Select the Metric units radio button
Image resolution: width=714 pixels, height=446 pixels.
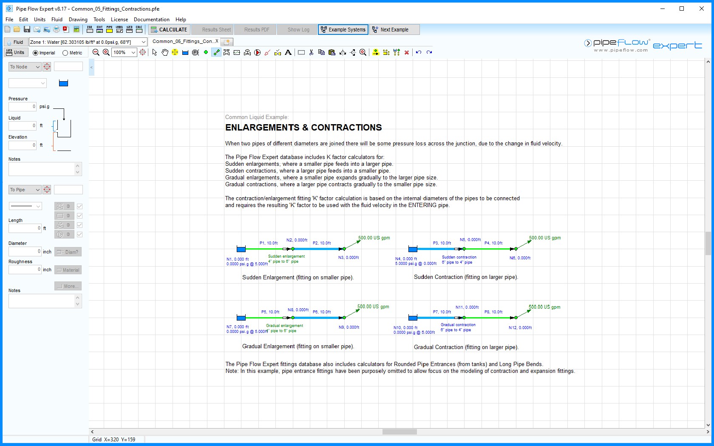pyautogui.click(x=65, y=53)
